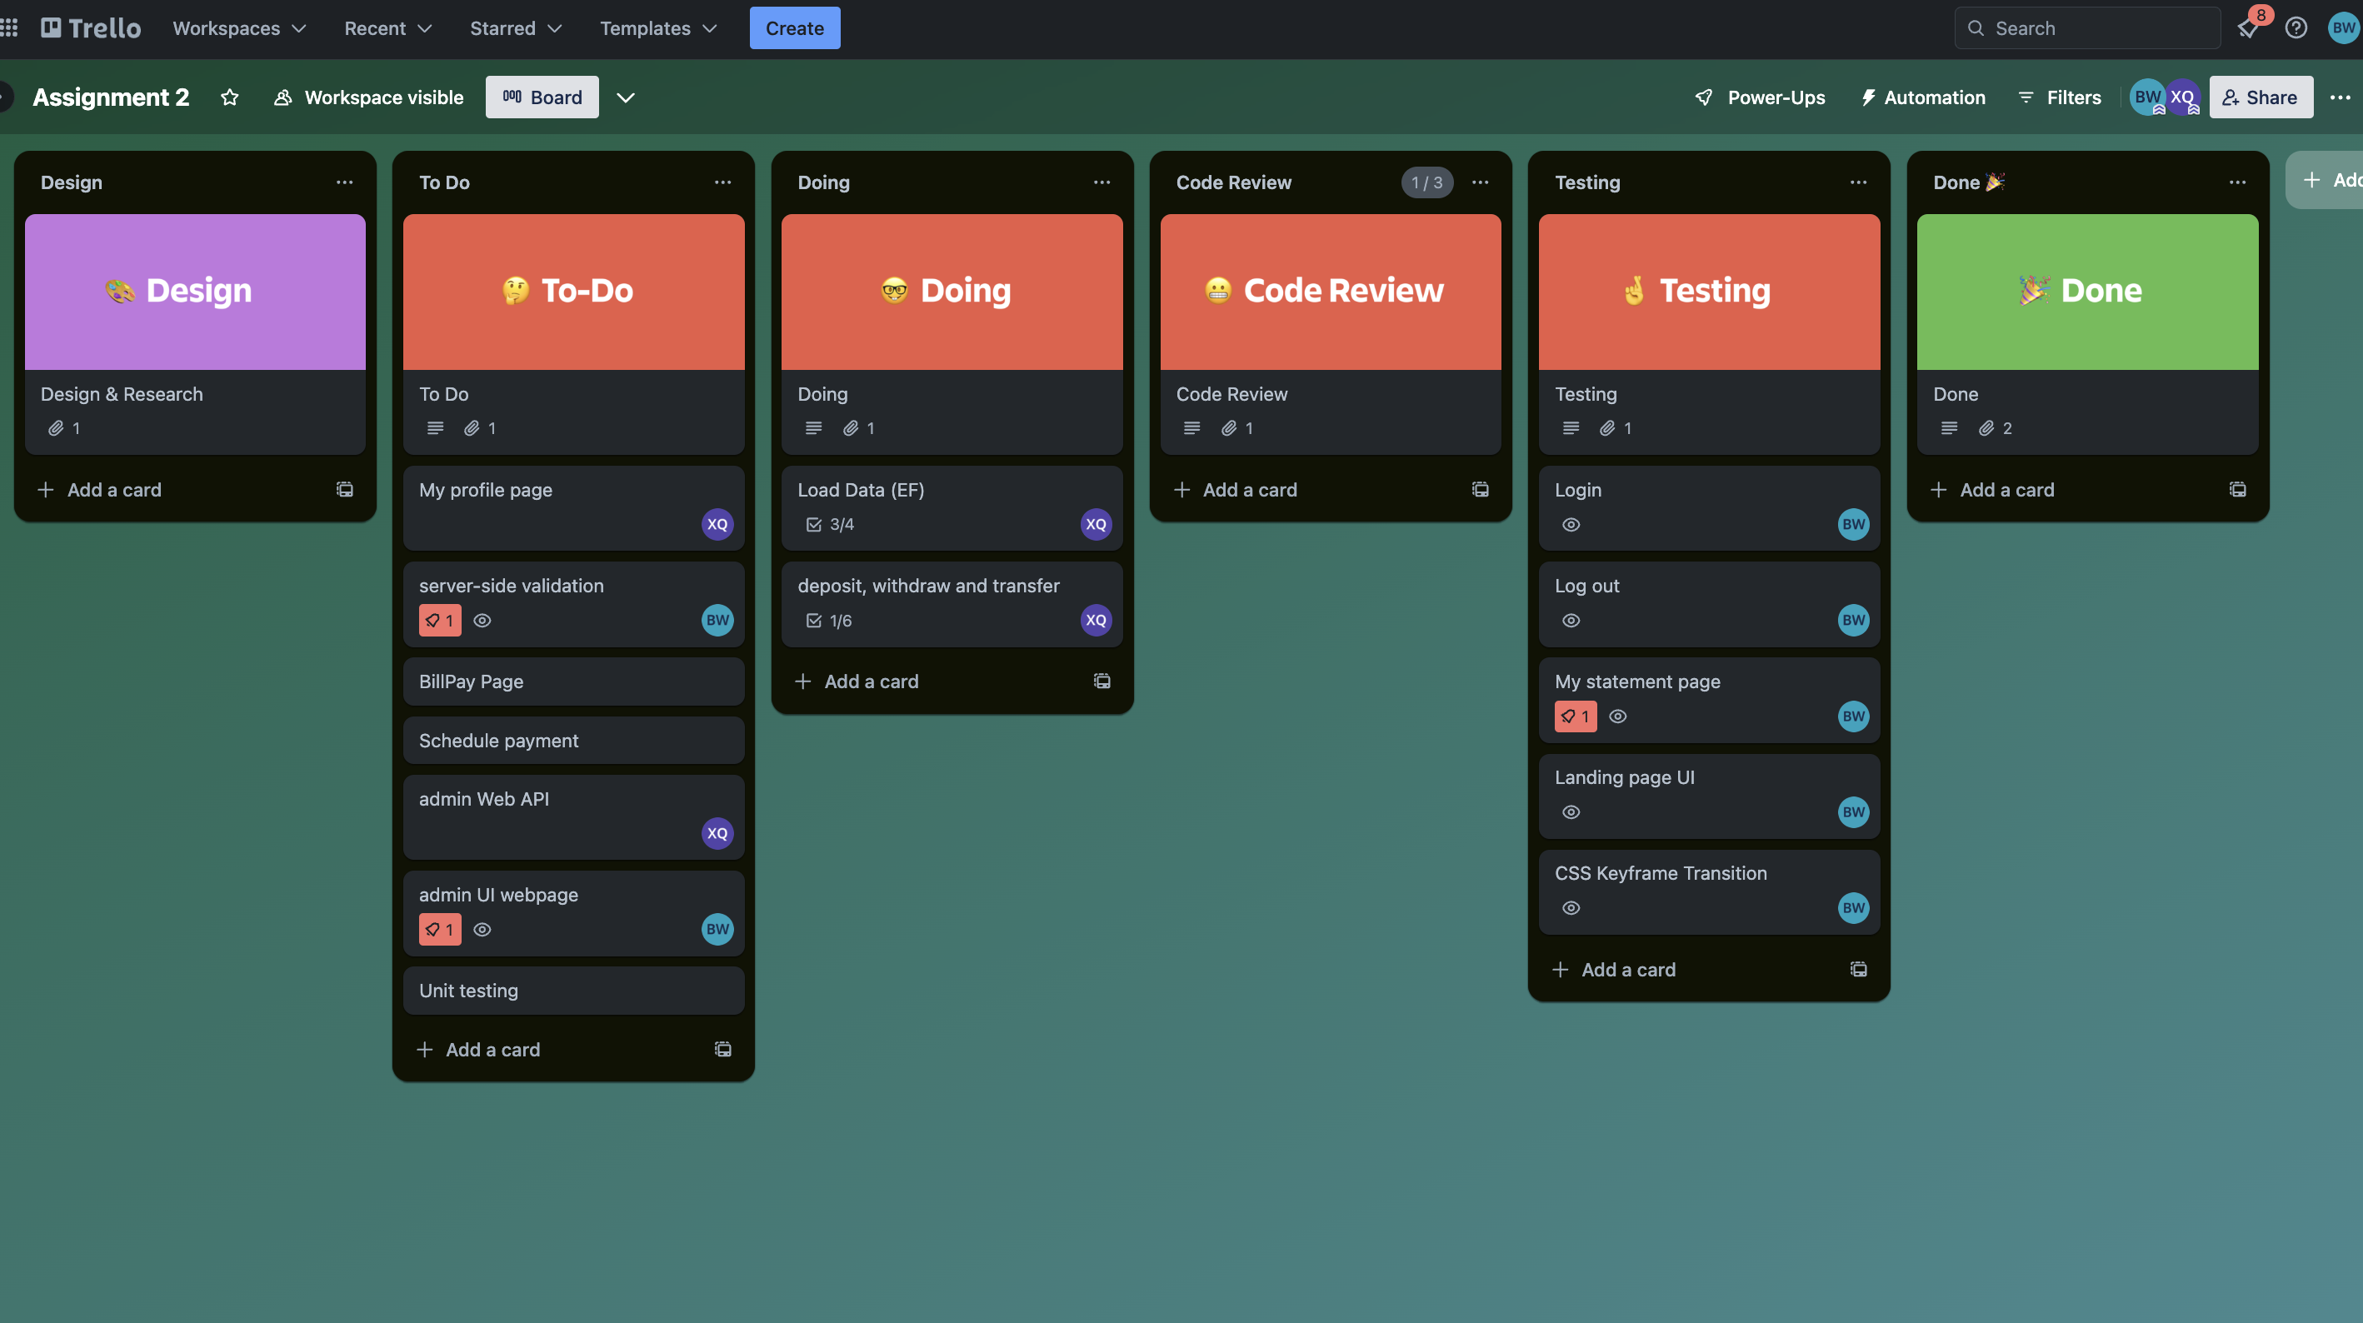Toggle watch eye on Login card

tap(1571, 525)
